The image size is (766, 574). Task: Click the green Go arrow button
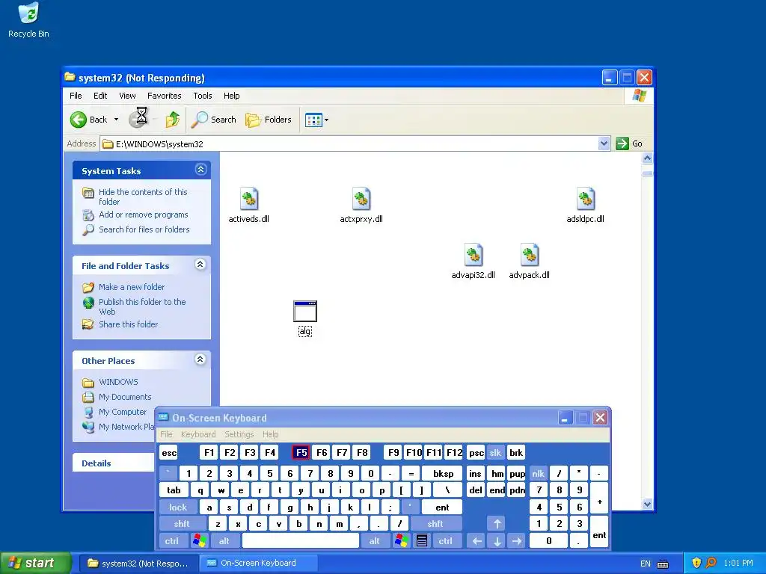(622, 143)
